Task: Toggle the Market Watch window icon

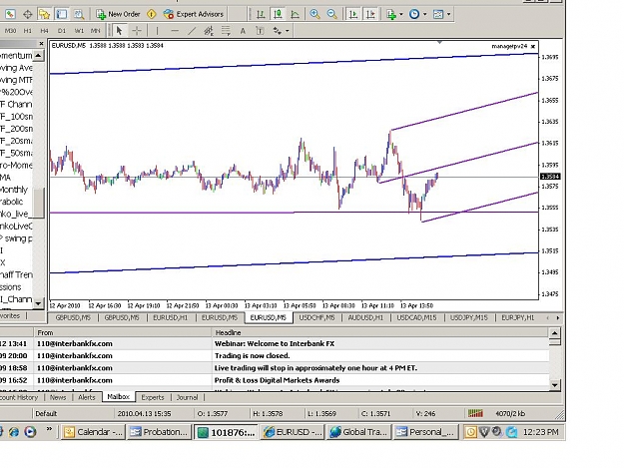Action: click(x=10, y=14)
